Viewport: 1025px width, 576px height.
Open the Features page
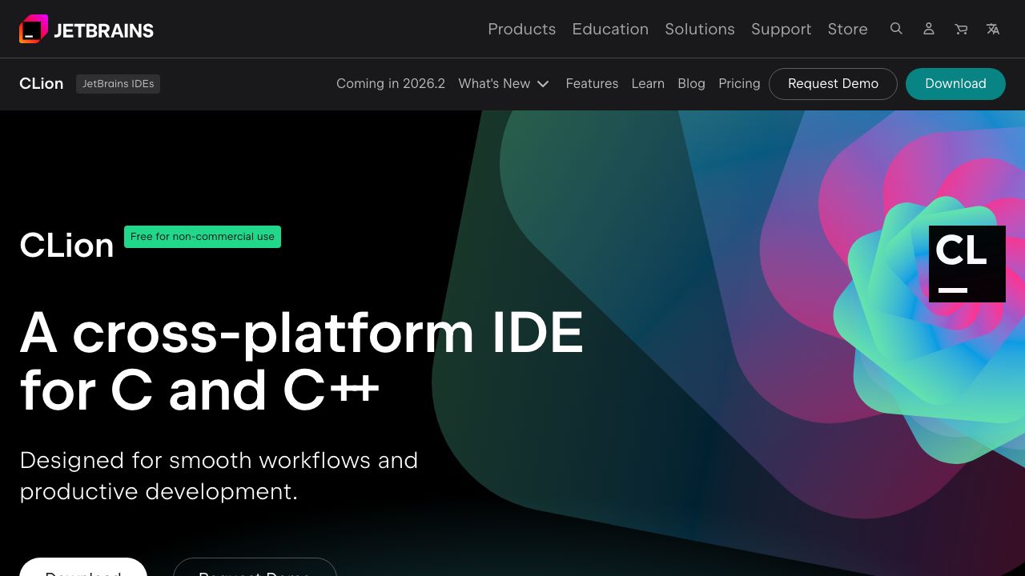pos(592,84)
